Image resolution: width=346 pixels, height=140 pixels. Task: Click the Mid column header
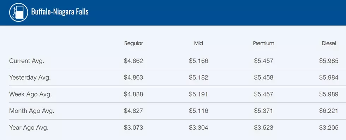(198, 43)
